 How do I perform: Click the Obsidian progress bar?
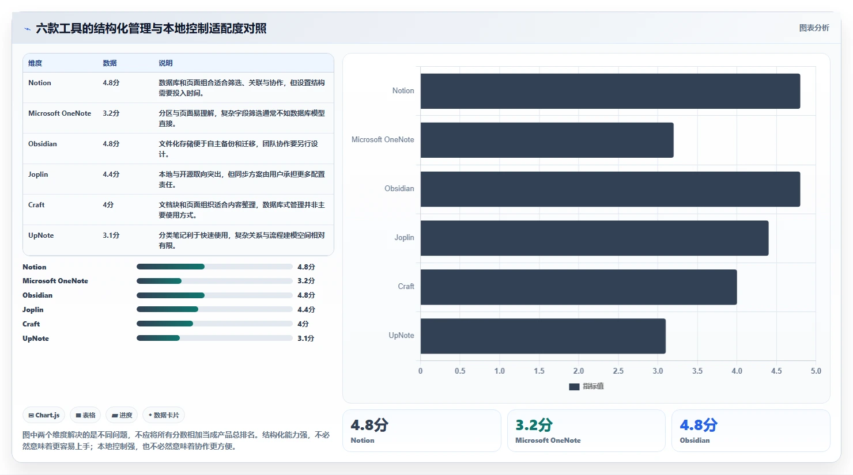pos(214,295)
